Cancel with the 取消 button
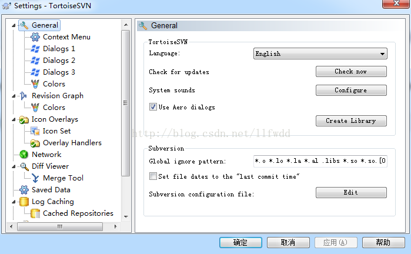Image resolution: width=411 pixels, height=254 pixels. pos(288,242)
